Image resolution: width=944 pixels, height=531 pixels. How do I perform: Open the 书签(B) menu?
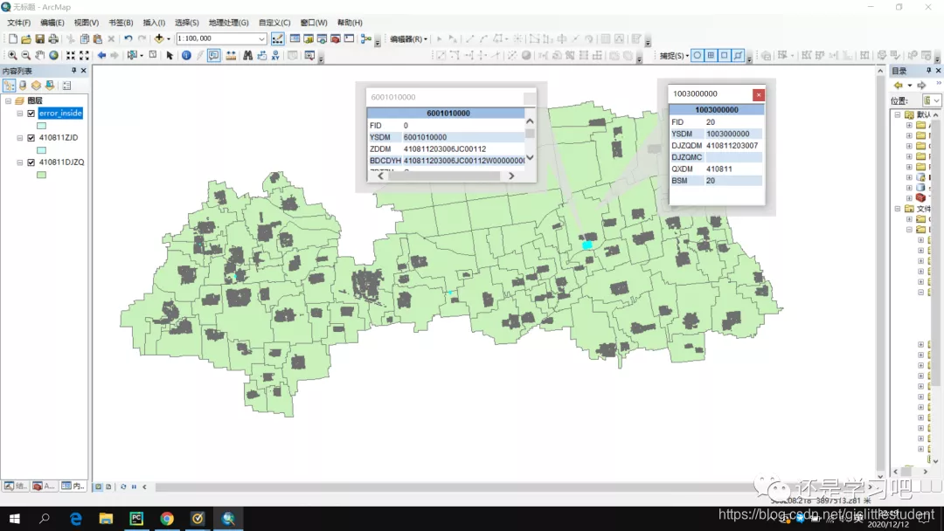tap(121, 23)
